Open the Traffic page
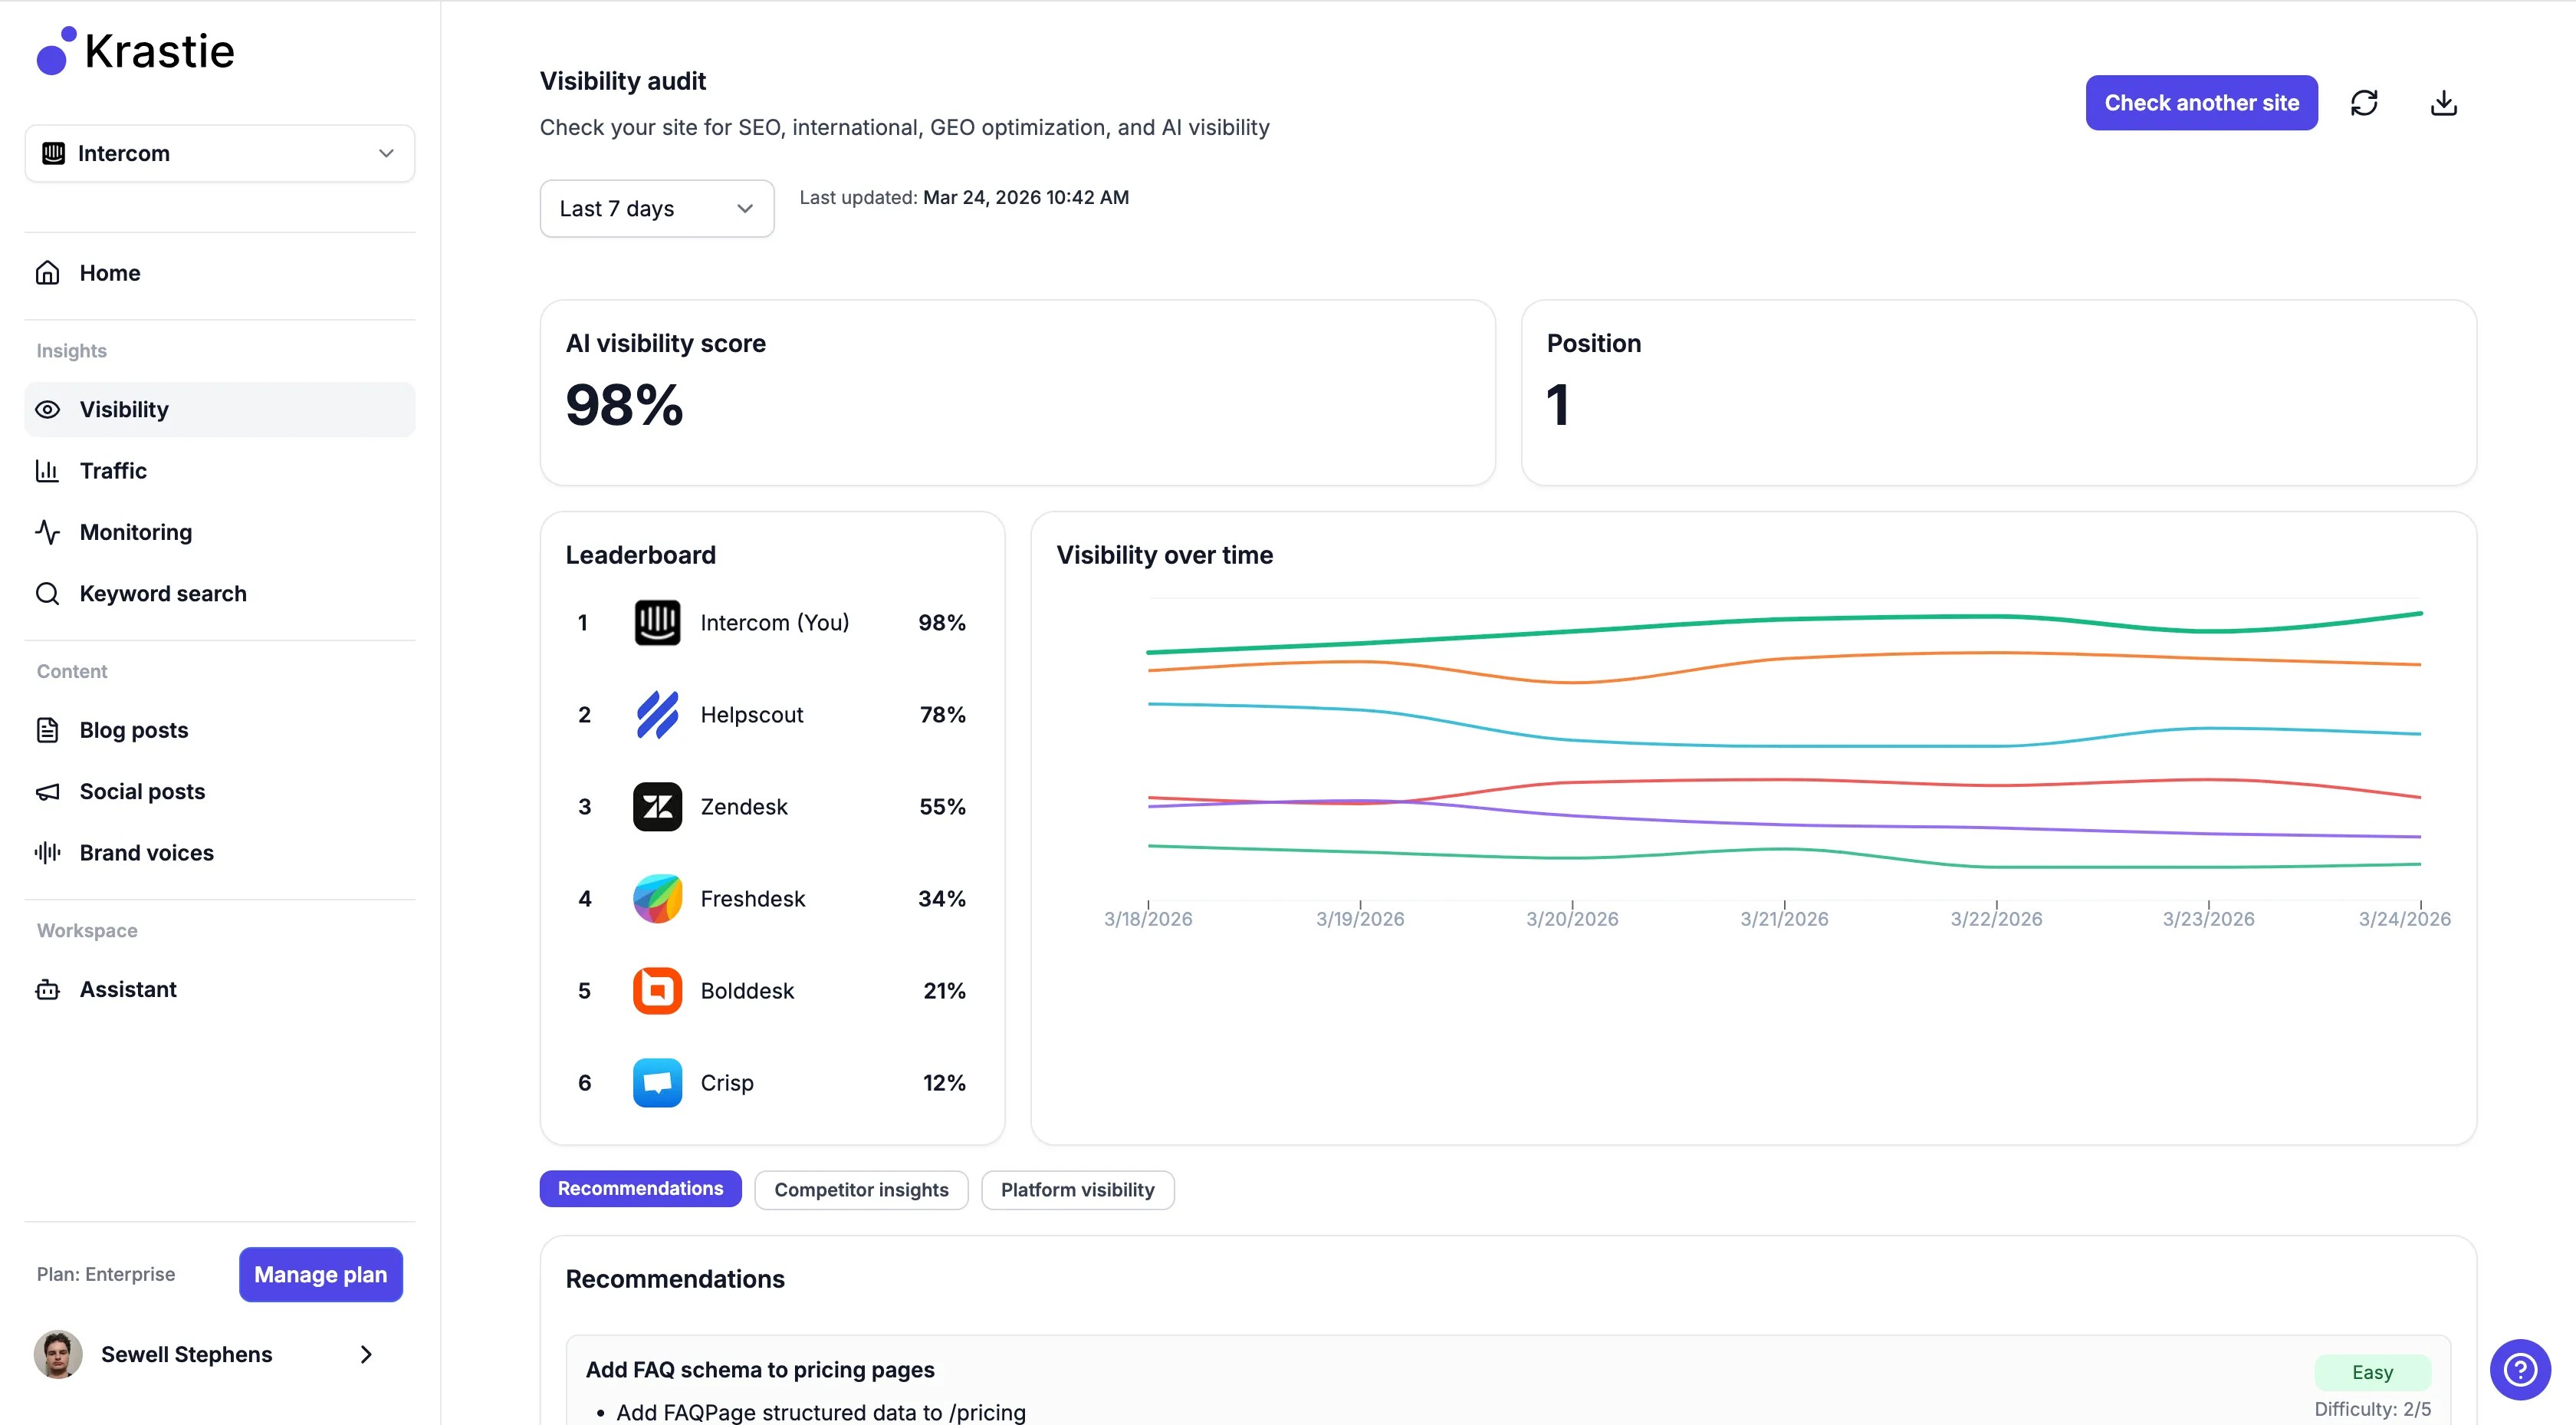Screen dimensions: 2576x1425 219,470
